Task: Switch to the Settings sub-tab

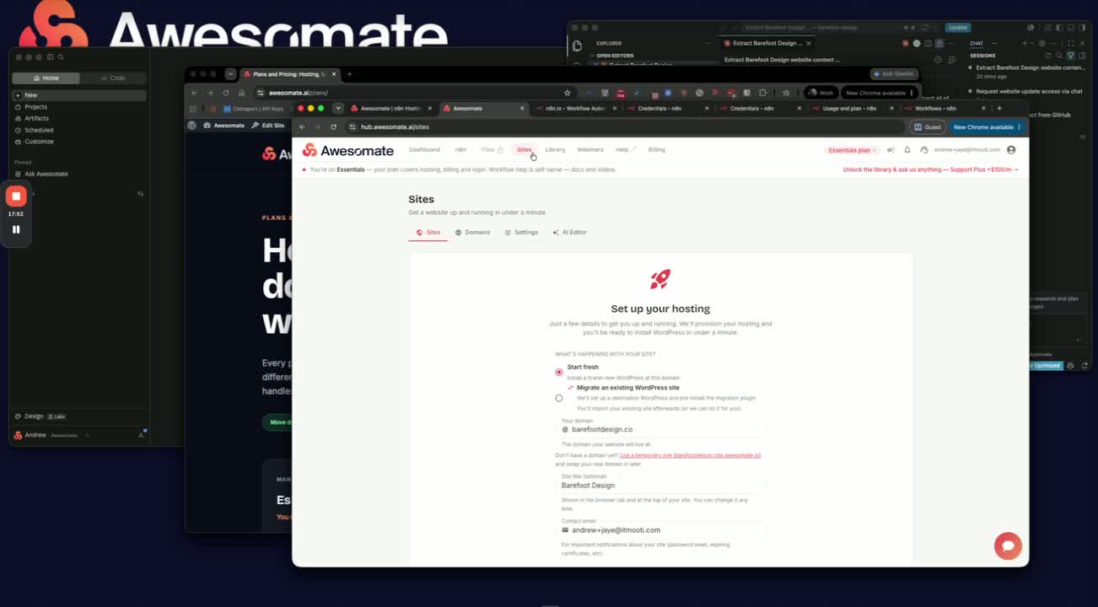Action: pyautogui.click(x=521, y=233)
